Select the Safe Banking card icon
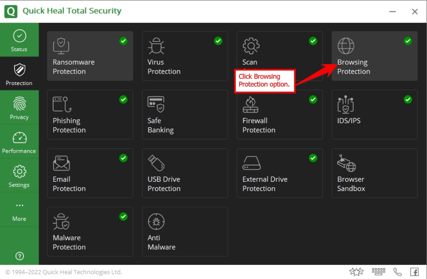This screenshot has height=279, width=427. pos(156,104)
